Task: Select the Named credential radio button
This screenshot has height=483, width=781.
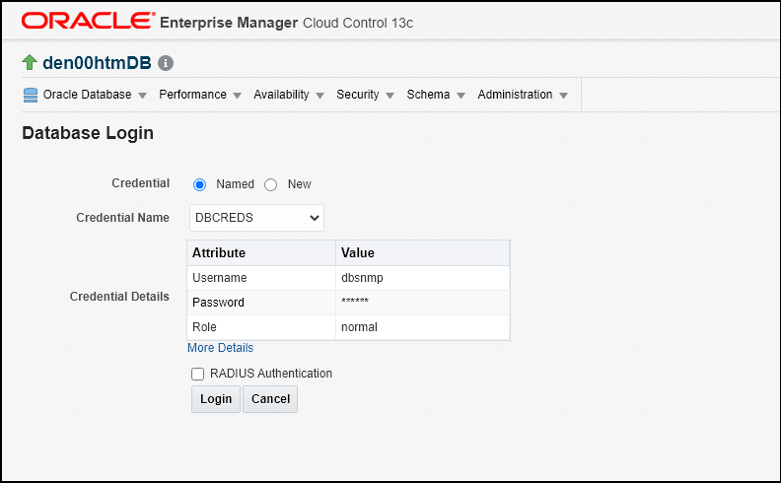Action: 200,184
